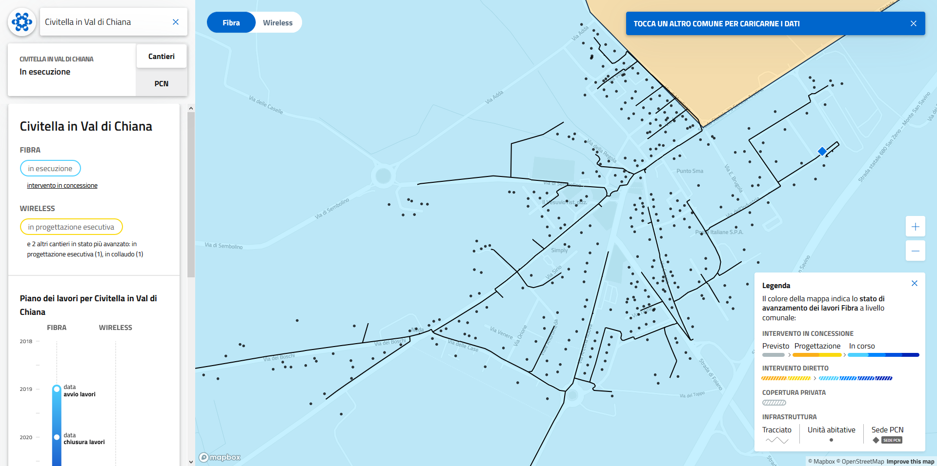Viewport: 937px width, 466px height.
Task: Click the 'Unità abitative' legend label
Action: 832,430
